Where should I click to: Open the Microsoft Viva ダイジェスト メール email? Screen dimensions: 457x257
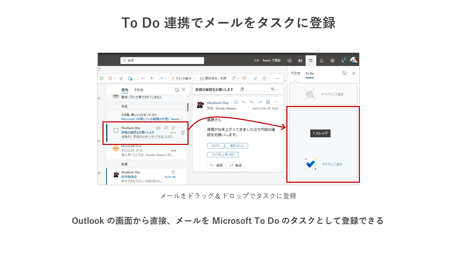(146, 151)
